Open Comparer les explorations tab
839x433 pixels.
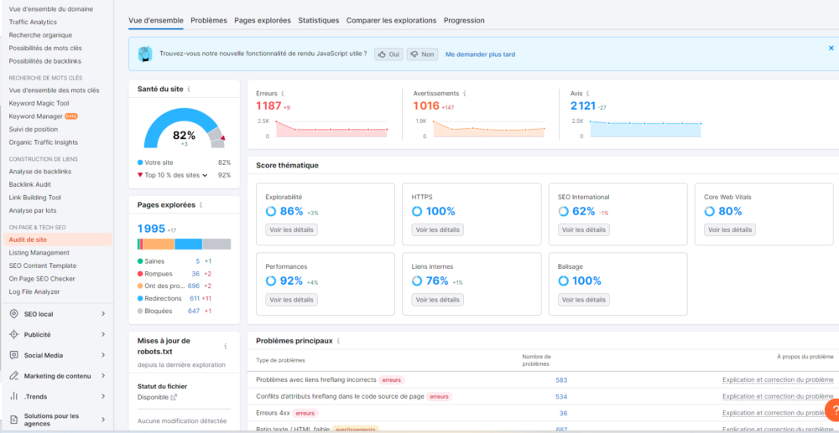pyautogui.click(x=391, y=20)
